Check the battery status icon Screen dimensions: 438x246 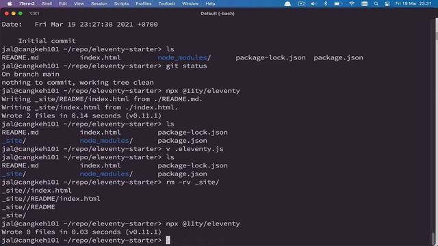point(338,3)
